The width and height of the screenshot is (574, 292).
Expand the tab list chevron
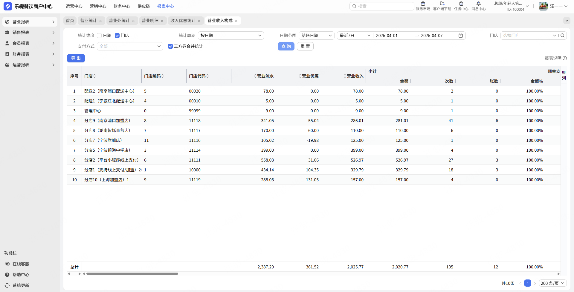coord(567,21)
